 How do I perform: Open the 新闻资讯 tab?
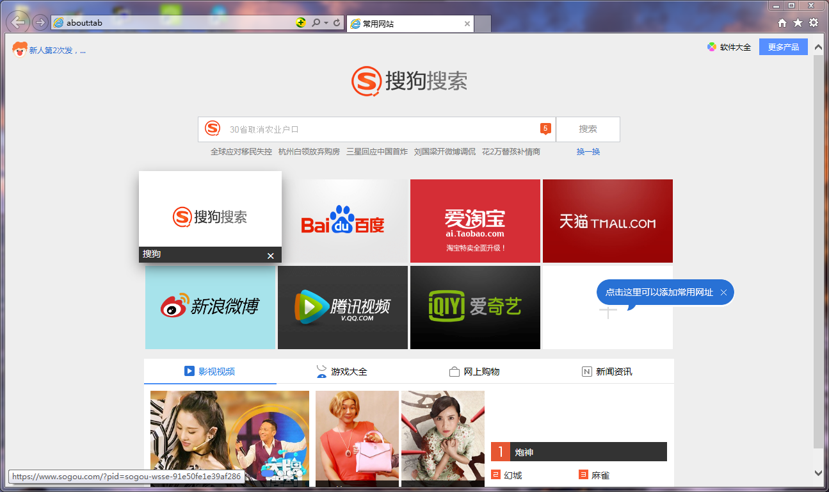coord(607,372)
